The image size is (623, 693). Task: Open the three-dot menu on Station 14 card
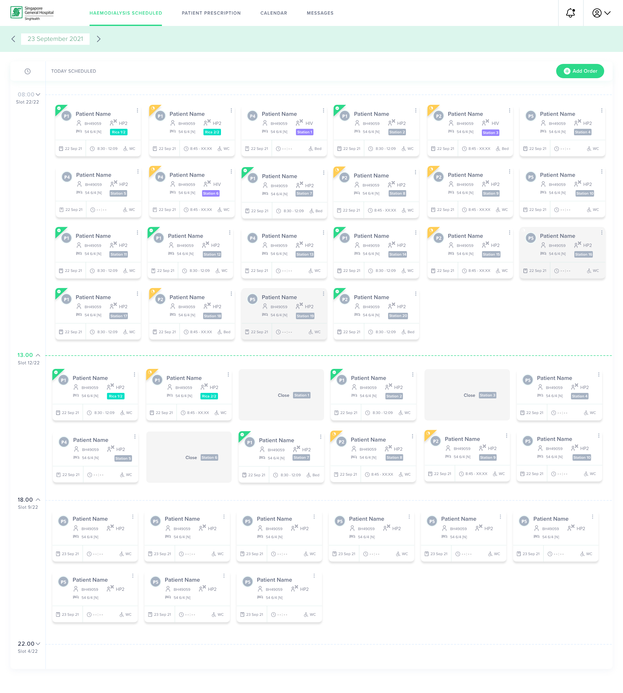tap(416, 233)
